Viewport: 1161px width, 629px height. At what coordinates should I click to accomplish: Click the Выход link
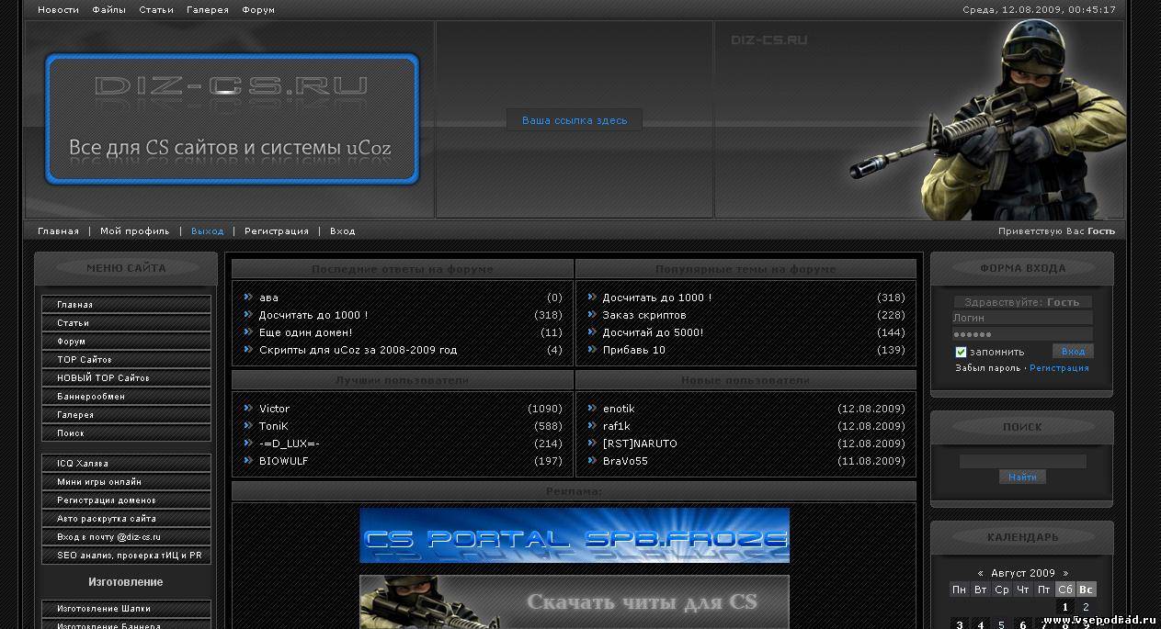(207, 231)
